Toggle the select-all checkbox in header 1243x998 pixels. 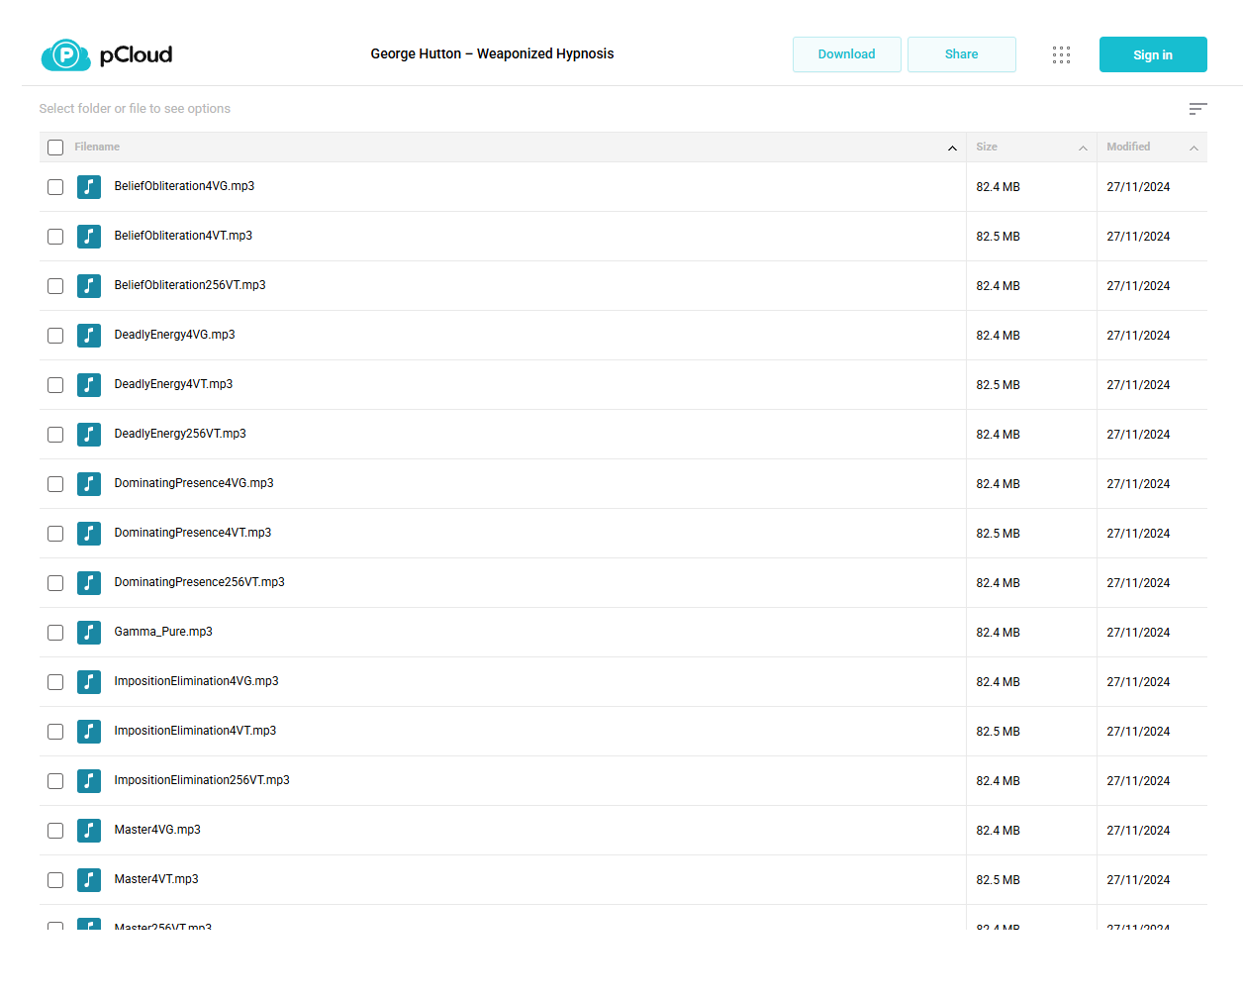click(x=55, y=148)
